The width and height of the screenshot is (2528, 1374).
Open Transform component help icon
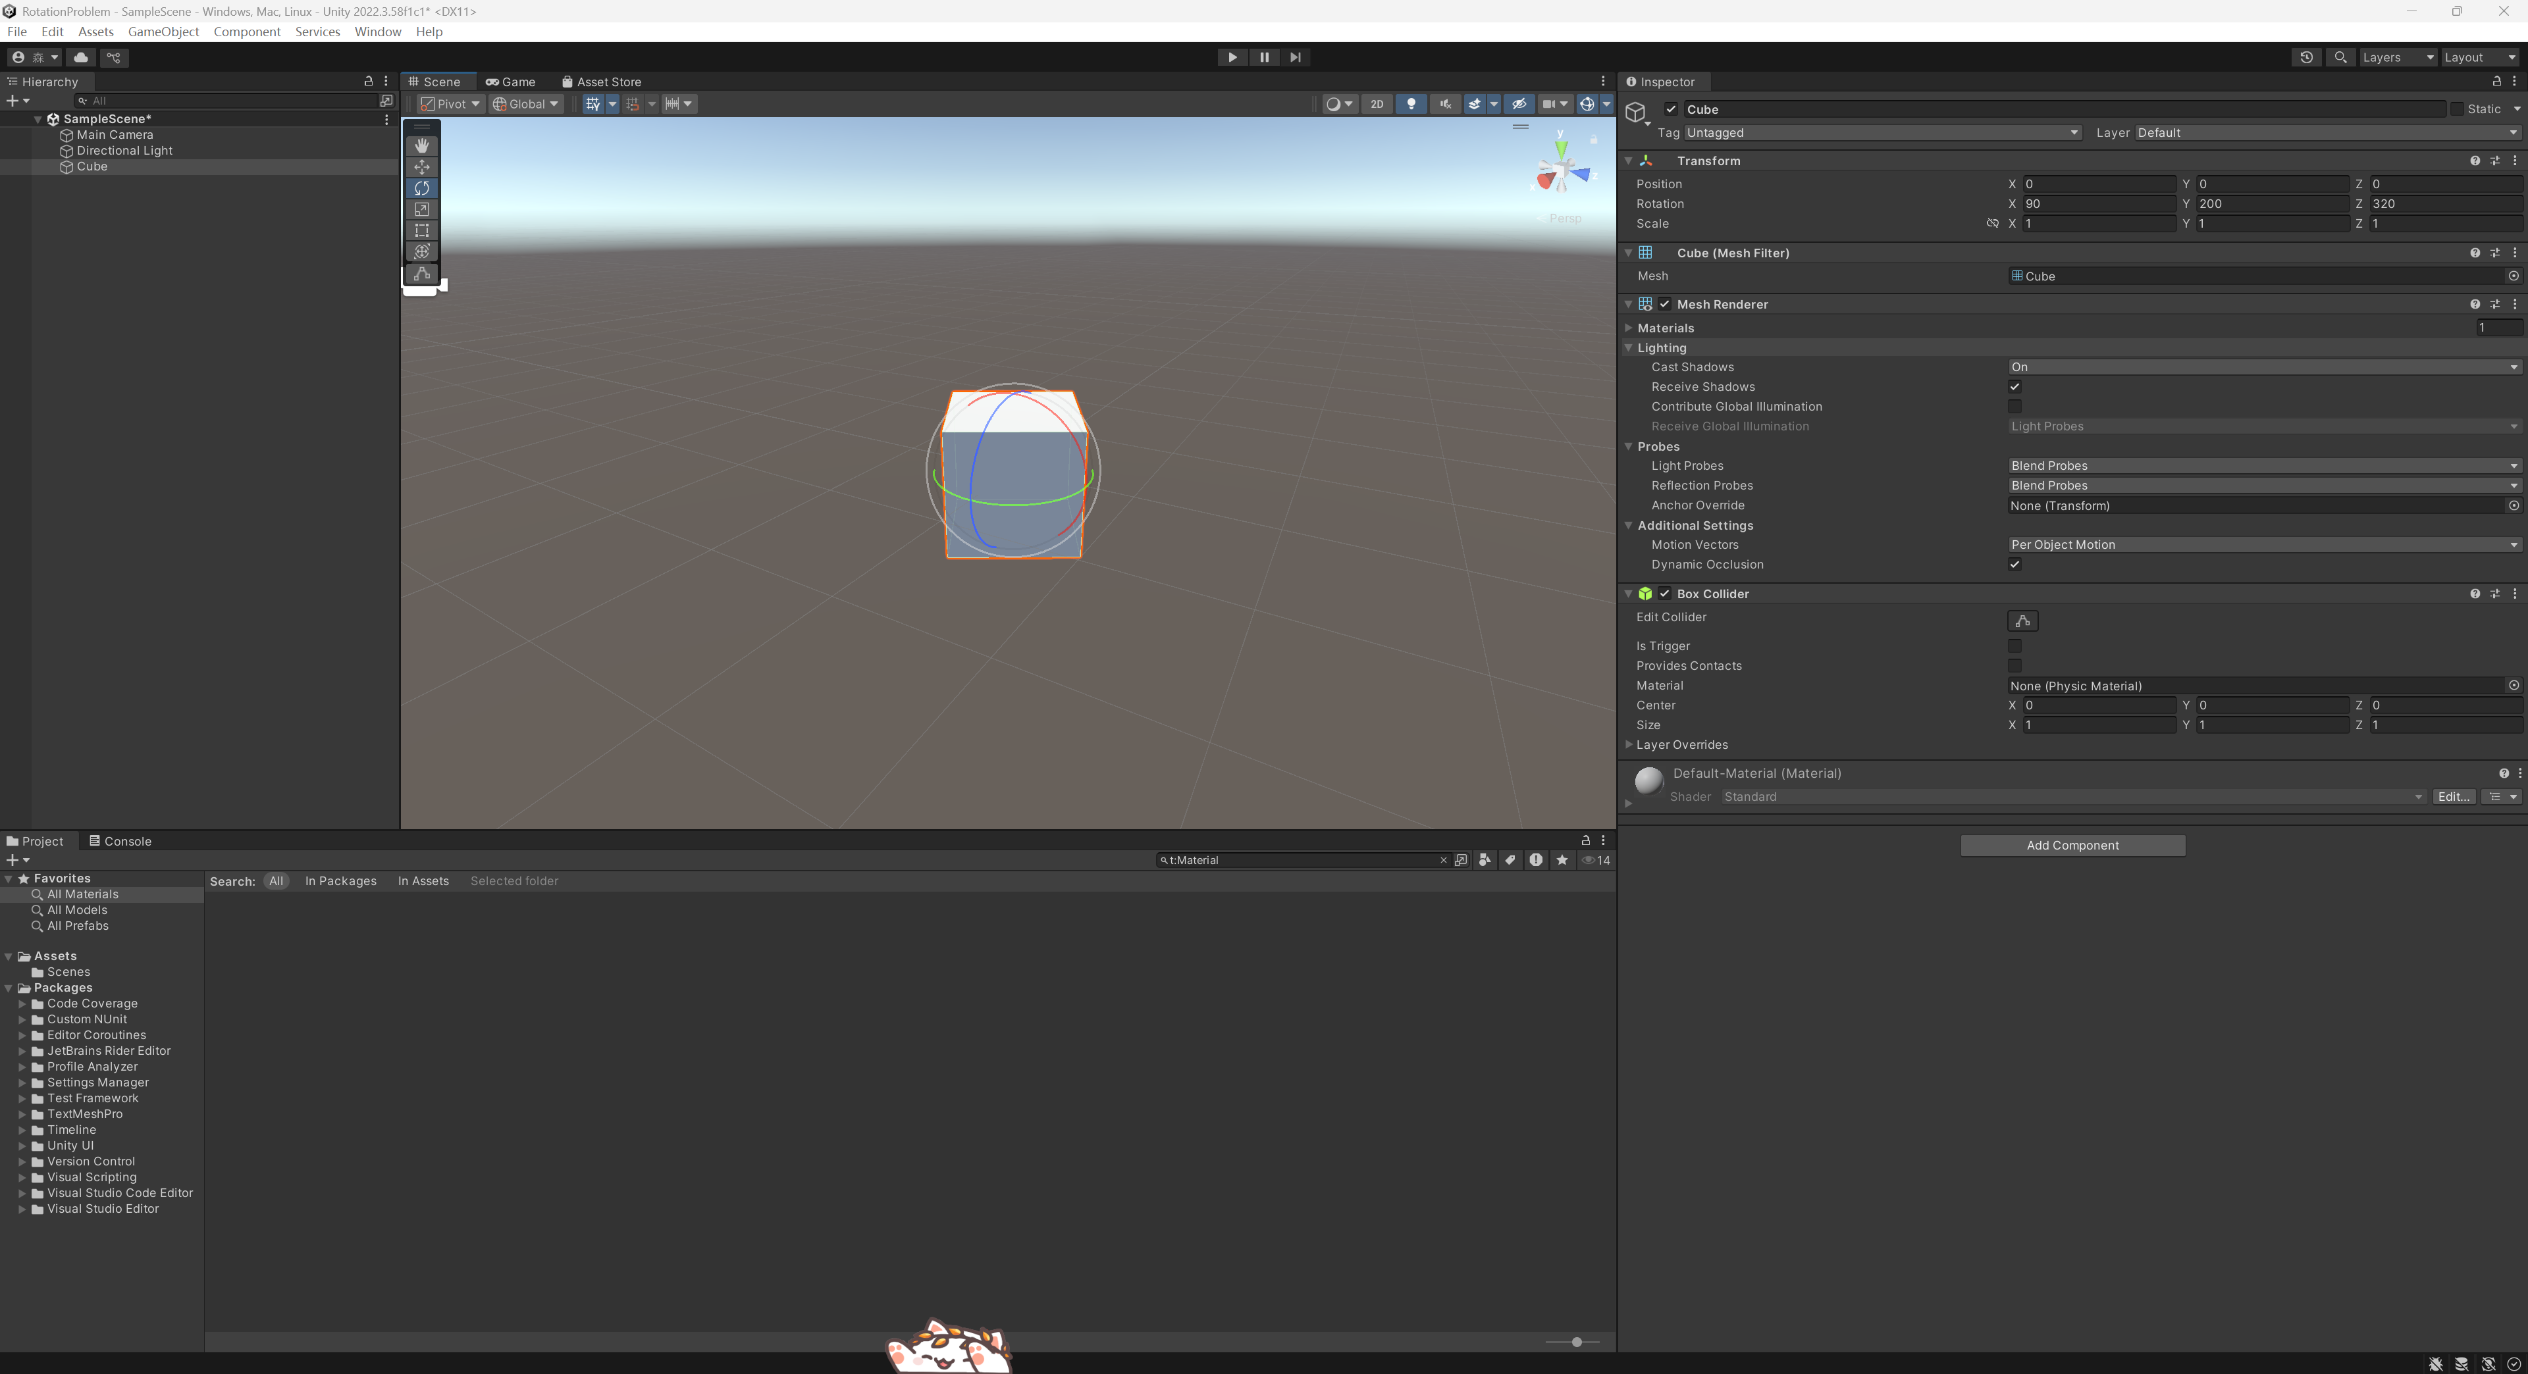(2475, 161)
